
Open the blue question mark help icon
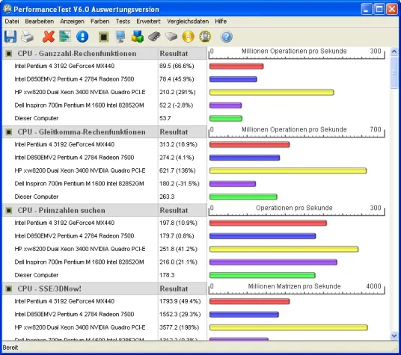[227, 37]
